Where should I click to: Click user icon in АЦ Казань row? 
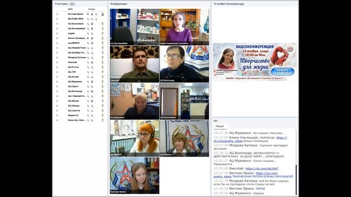point(103,77)
